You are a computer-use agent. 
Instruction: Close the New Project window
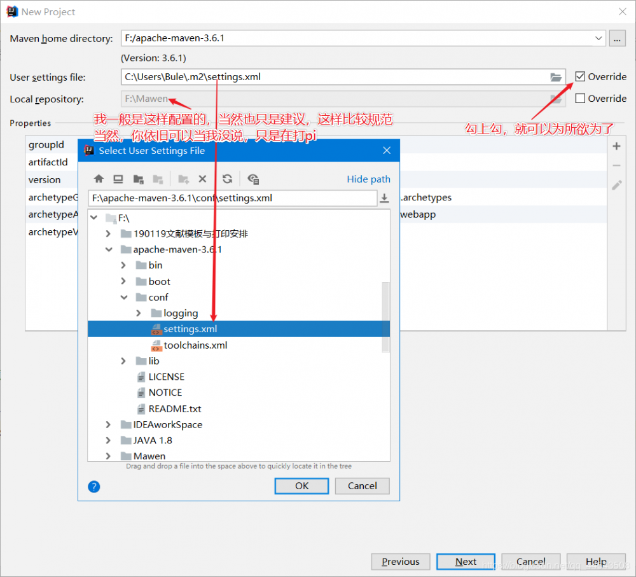coord(623,11)
